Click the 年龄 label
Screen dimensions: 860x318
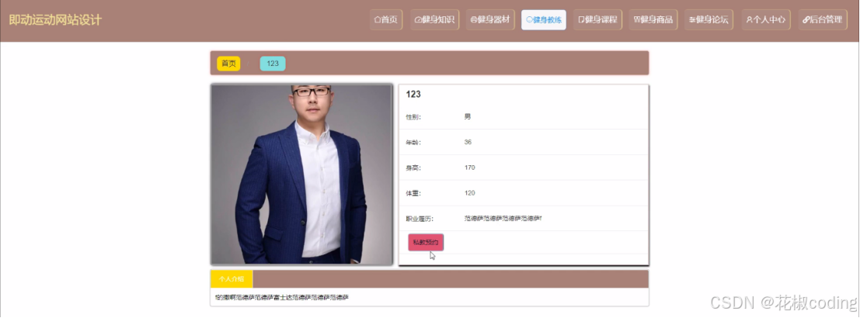(x=413, y=142)
